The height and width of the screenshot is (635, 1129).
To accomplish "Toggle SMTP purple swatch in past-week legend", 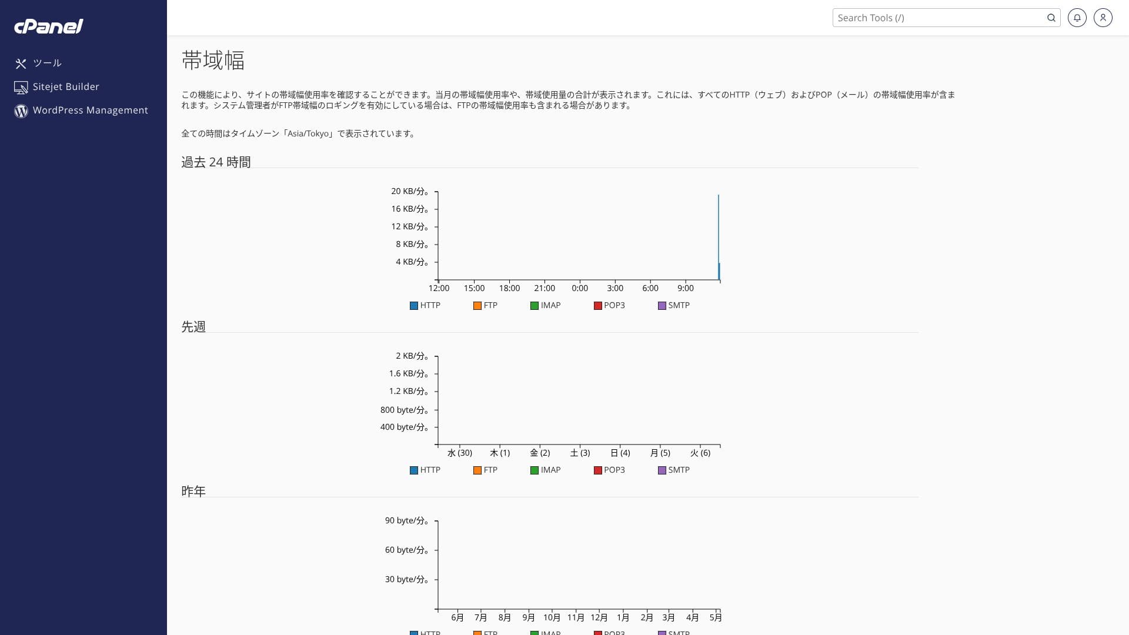I will [x=662, y=470].
